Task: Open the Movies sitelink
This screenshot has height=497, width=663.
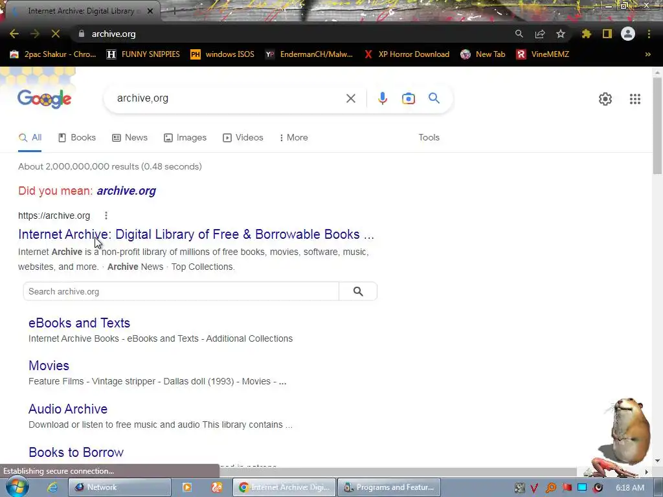Action: coord(49,366)
